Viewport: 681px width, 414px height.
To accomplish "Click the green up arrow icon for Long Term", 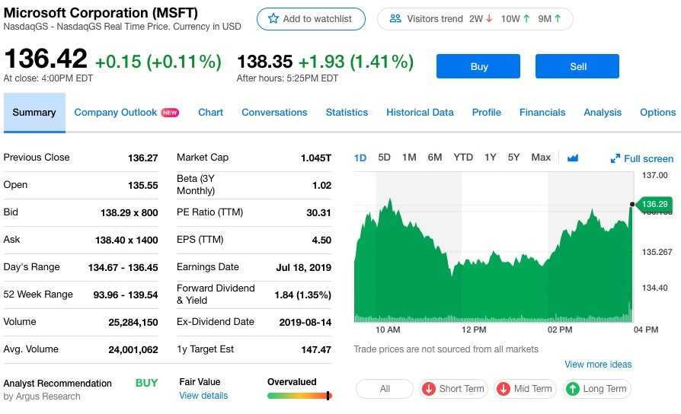I will point(573,389).
